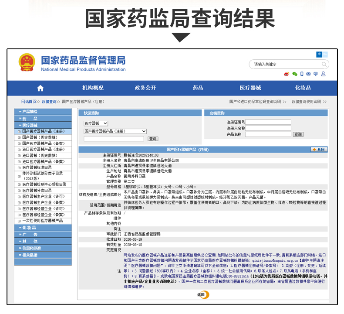Select 一次性使用医疗器械产品 in the sidebar
The width and height of the screenshot is (344, 314).
pos(43,221)
